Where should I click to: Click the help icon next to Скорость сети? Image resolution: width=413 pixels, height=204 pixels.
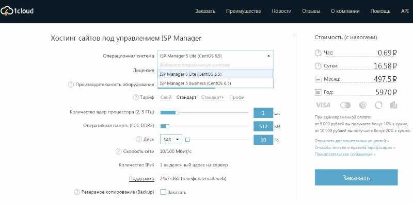pos(118,151)
